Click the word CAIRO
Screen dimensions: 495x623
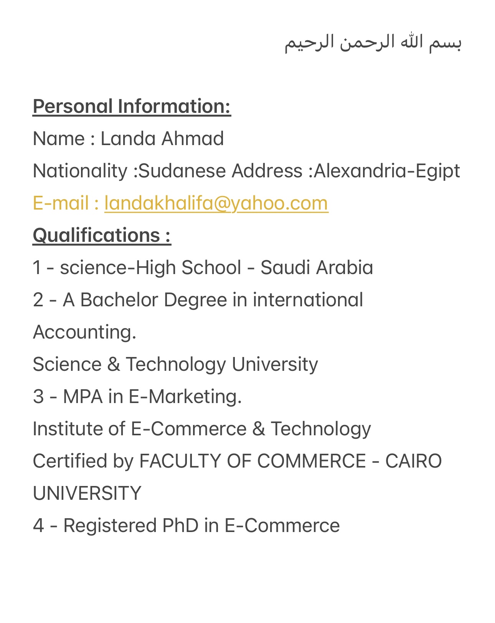(414, 461)
